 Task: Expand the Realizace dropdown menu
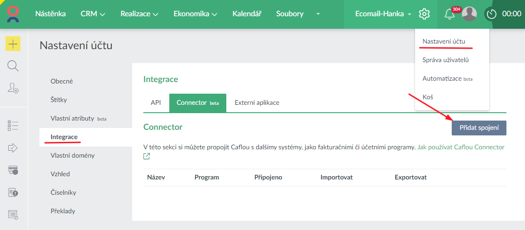139,14
